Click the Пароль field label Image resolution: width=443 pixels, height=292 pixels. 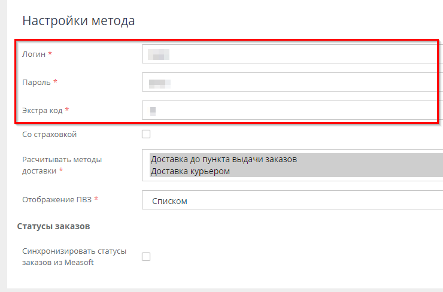tap(36, 82)
